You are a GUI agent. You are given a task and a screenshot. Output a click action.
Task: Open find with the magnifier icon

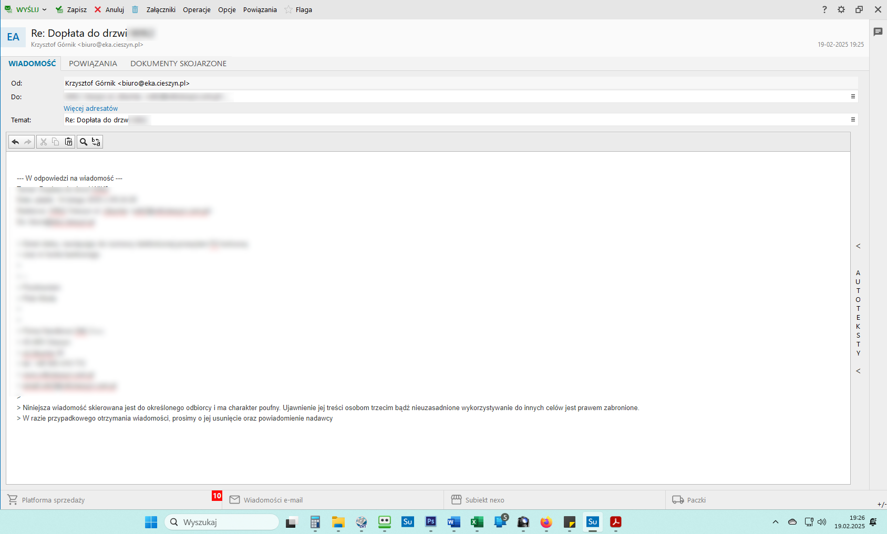(83, 142)
